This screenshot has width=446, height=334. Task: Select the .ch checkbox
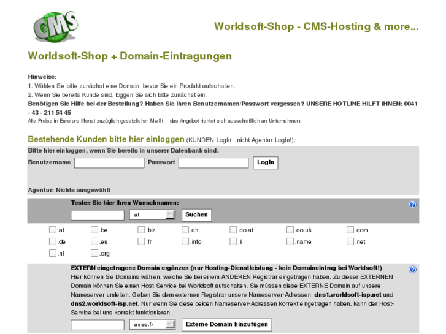tap(185, 230)
